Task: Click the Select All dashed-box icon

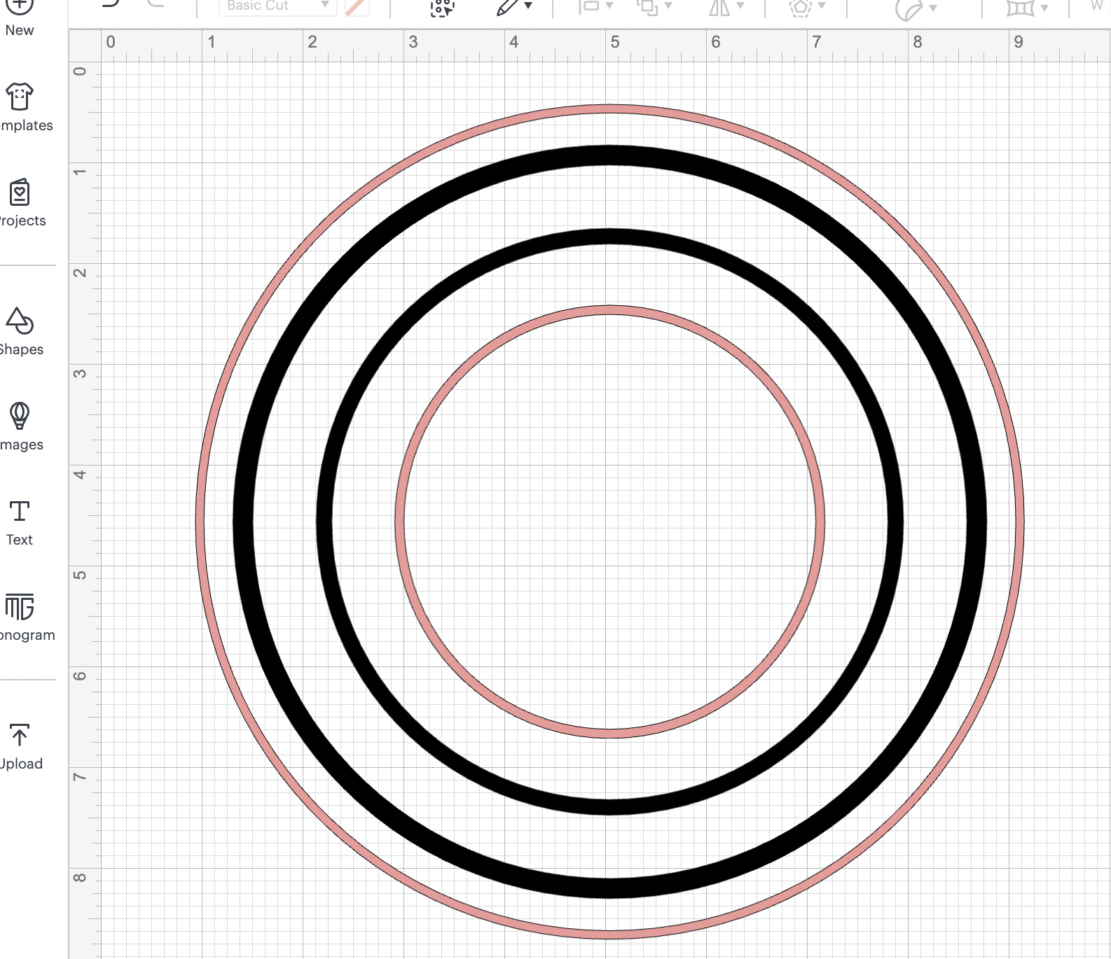Action: (x=442, y=7)
